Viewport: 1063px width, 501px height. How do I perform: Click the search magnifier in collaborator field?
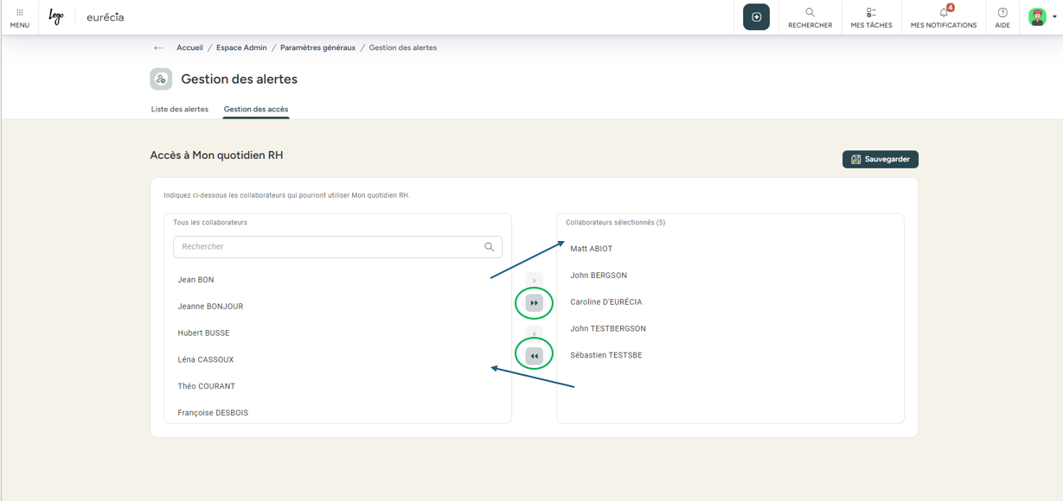pos(490,247)
